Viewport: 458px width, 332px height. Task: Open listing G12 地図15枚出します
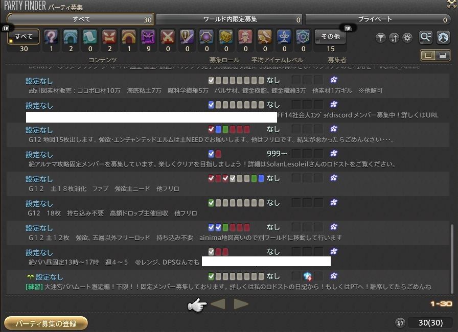[x=228, y=134]
